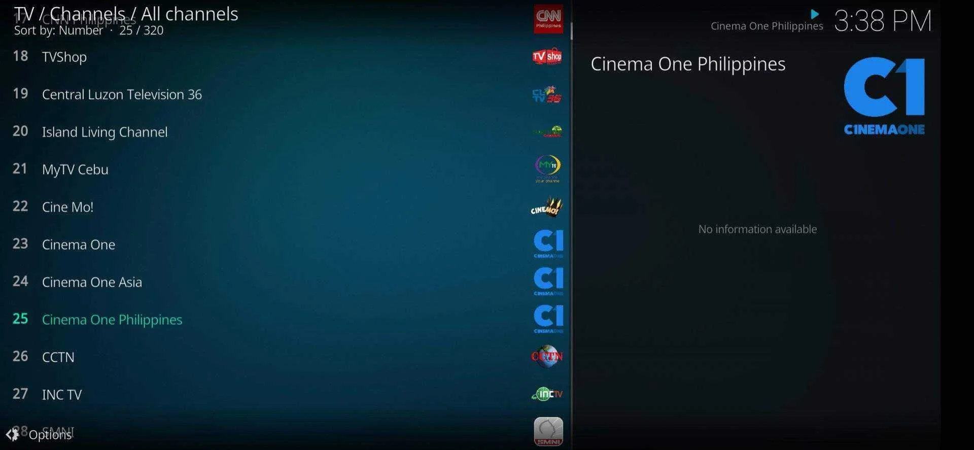974x450 pixels.
Task: Click the MyTV Cebu channel logo
Action: tap(547, 169)
